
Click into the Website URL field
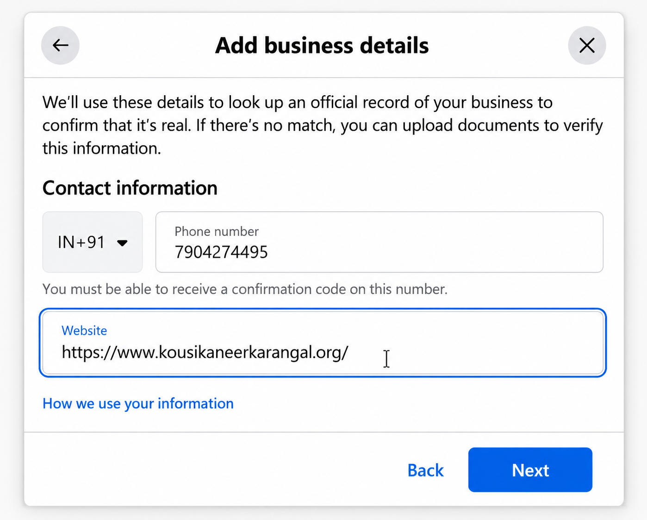coord(323,343)
